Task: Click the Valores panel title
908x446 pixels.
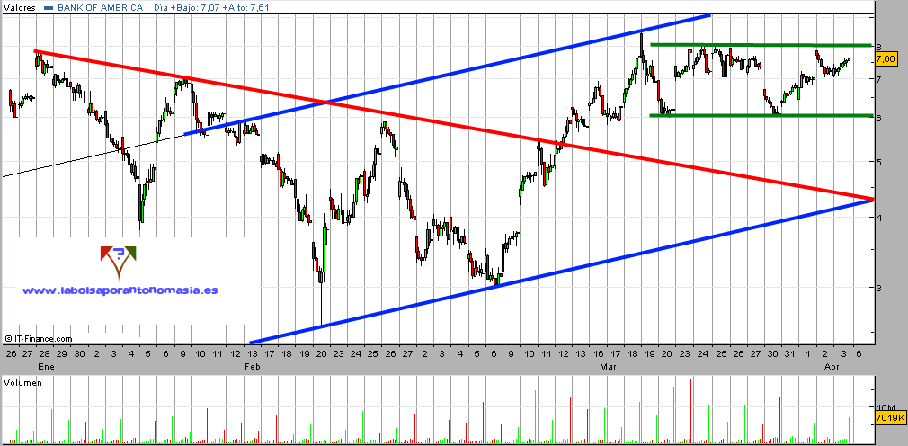Action: point(19,8)
